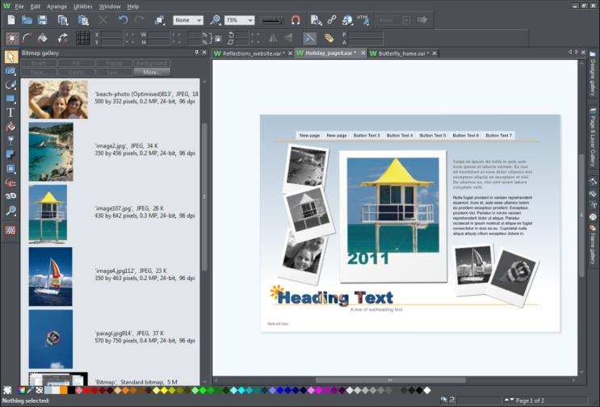Click the link chain icon in toolbar
The image size is (600, 407).
point(331,20)
